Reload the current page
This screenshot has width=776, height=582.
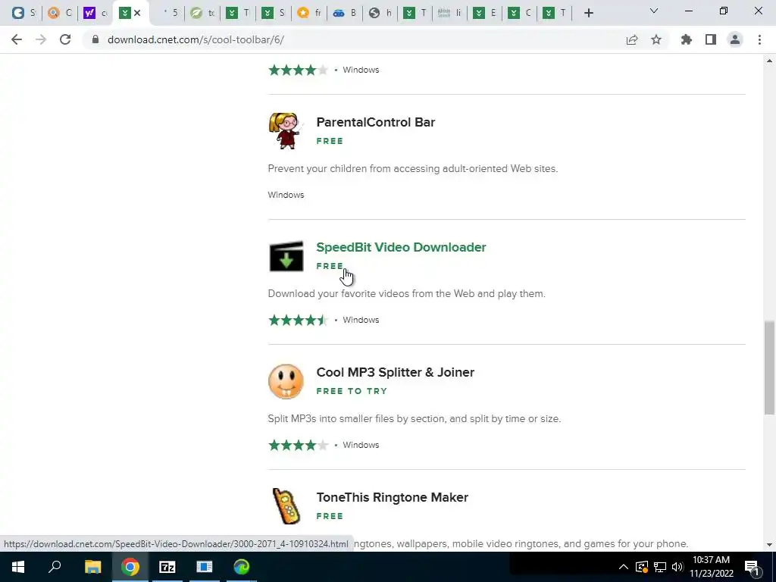pyautogui.click(x=65, y=39)
